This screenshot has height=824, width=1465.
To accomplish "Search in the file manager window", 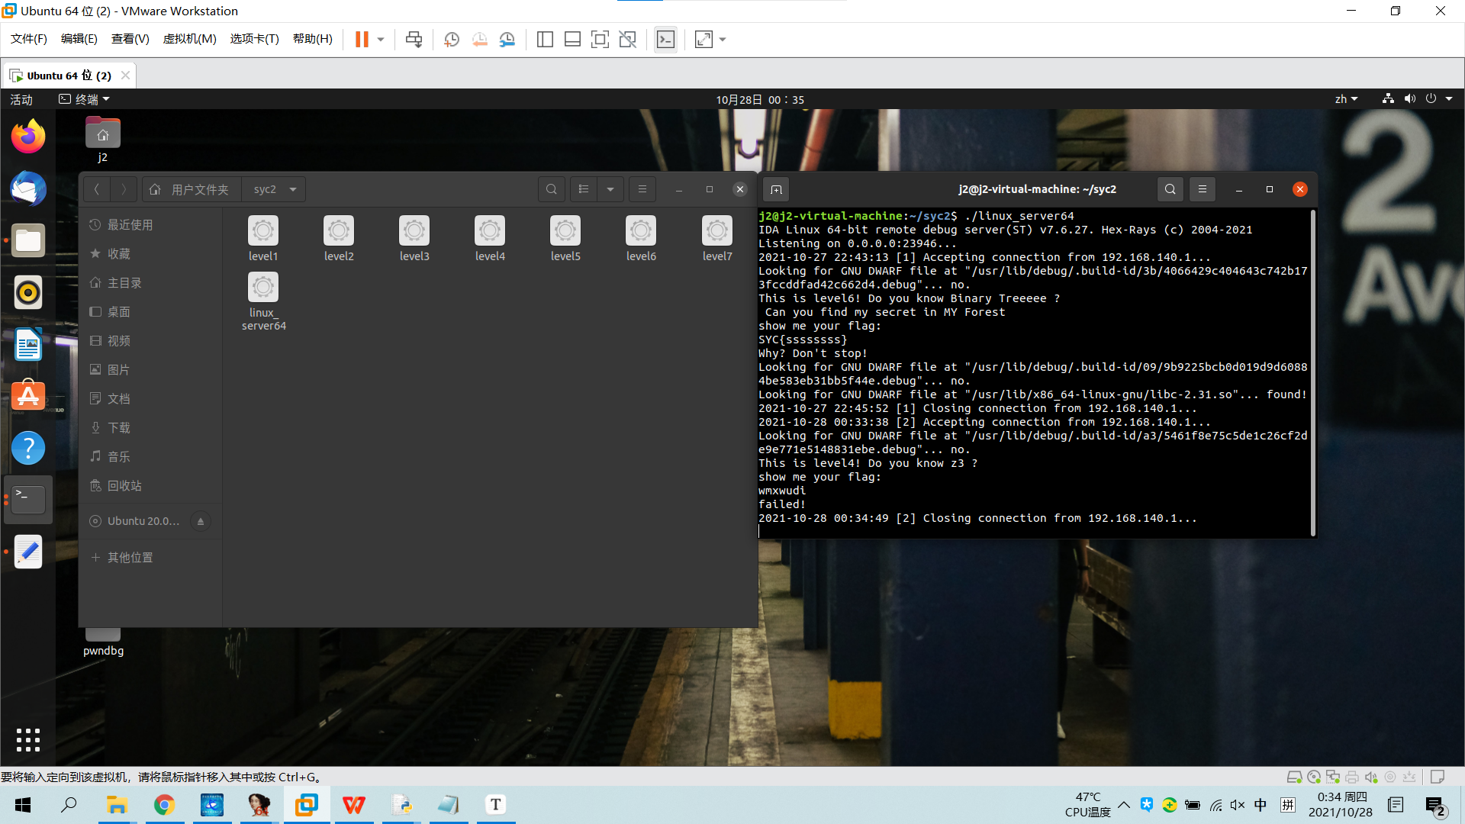I will 552,189.
